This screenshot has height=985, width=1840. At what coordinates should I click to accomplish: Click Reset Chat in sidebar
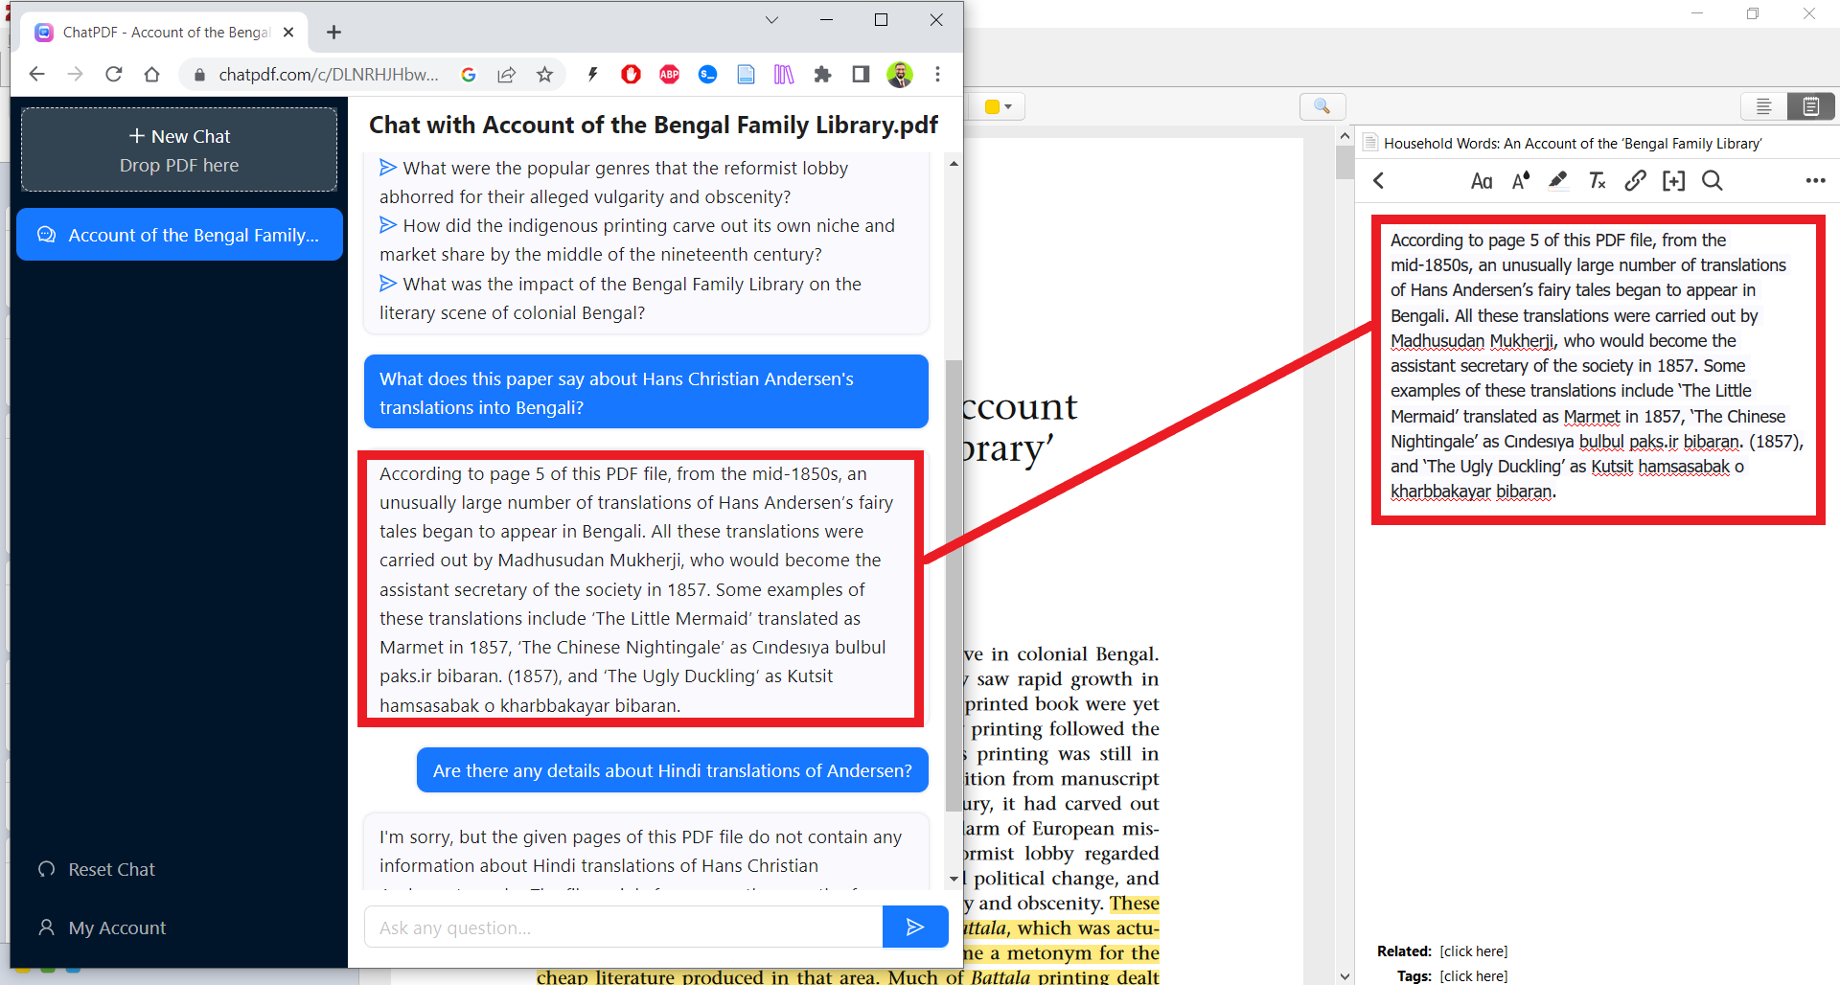pyautogui.click(x=96, y=870)
